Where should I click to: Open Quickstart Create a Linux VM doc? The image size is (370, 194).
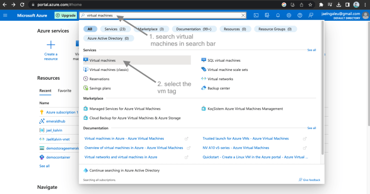pyautogui.click(x=255, y=157)
